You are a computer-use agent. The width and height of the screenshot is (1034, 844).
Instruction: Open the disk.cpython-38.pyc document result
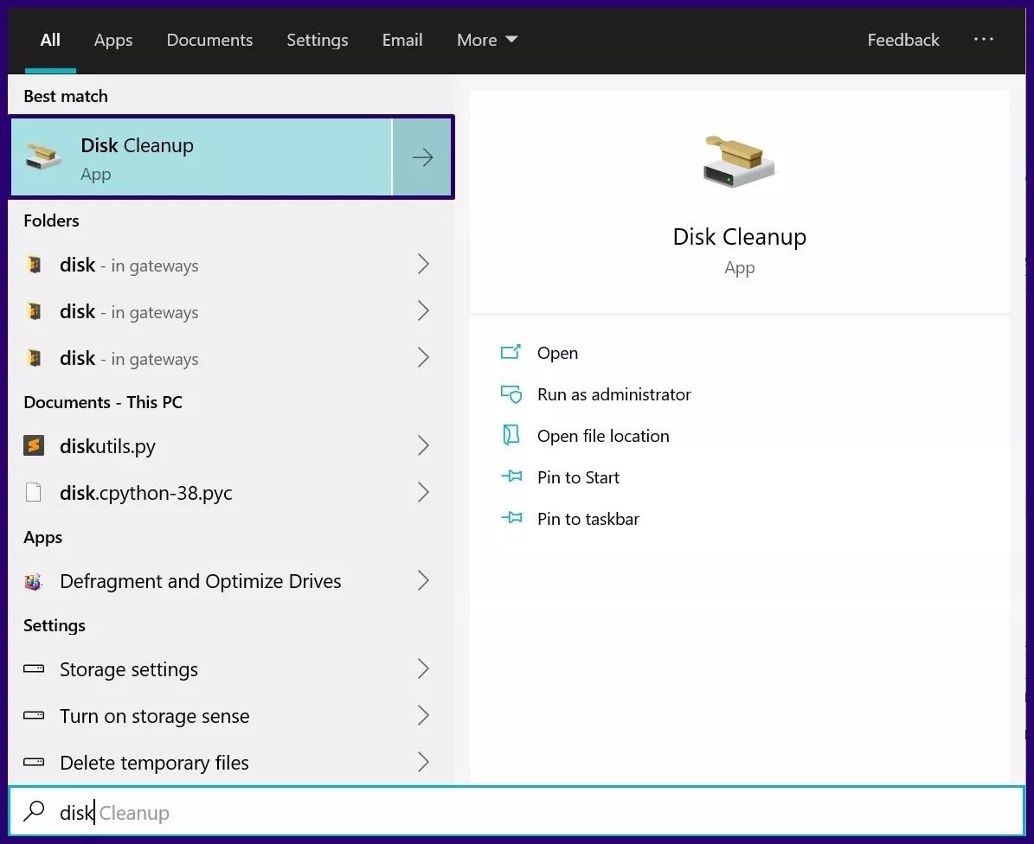click(229, 492)
